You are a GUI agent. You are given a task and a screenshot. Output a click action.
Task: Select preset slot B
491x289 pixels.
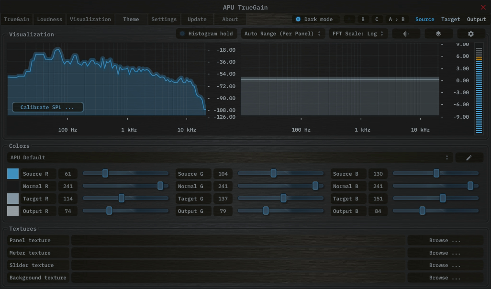click(363, 20)
